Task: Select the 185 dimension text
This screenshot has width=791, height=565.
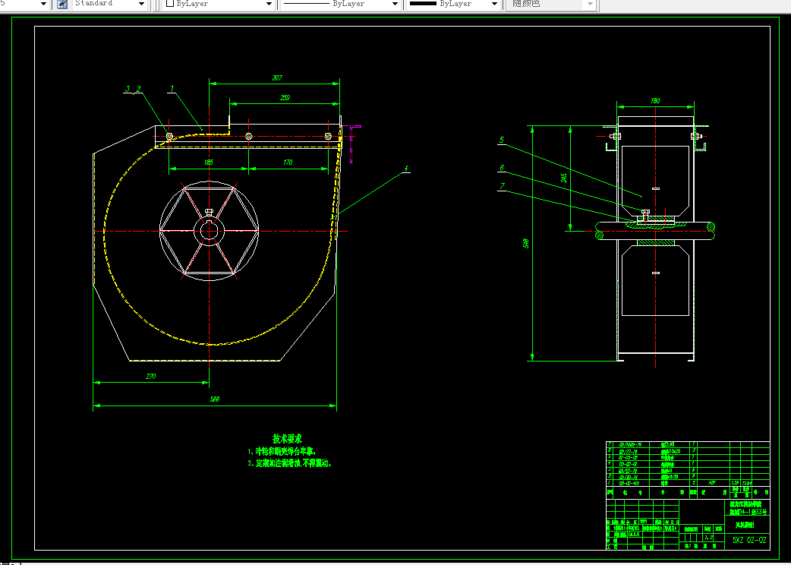Action: point(209,163)
